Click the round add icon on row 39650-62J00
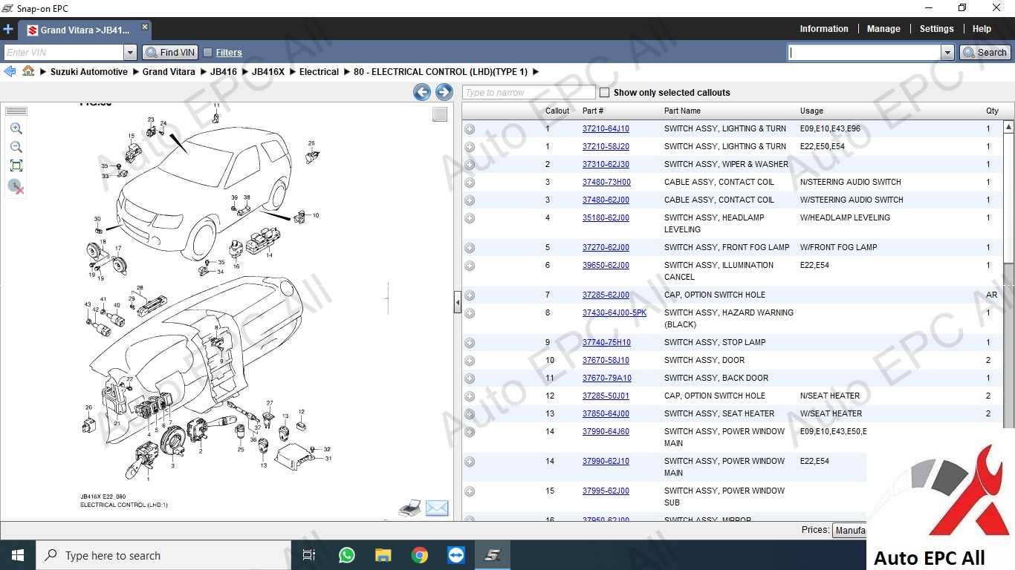Viewport: 1015px width, 570px height. [x=470, y=266]
